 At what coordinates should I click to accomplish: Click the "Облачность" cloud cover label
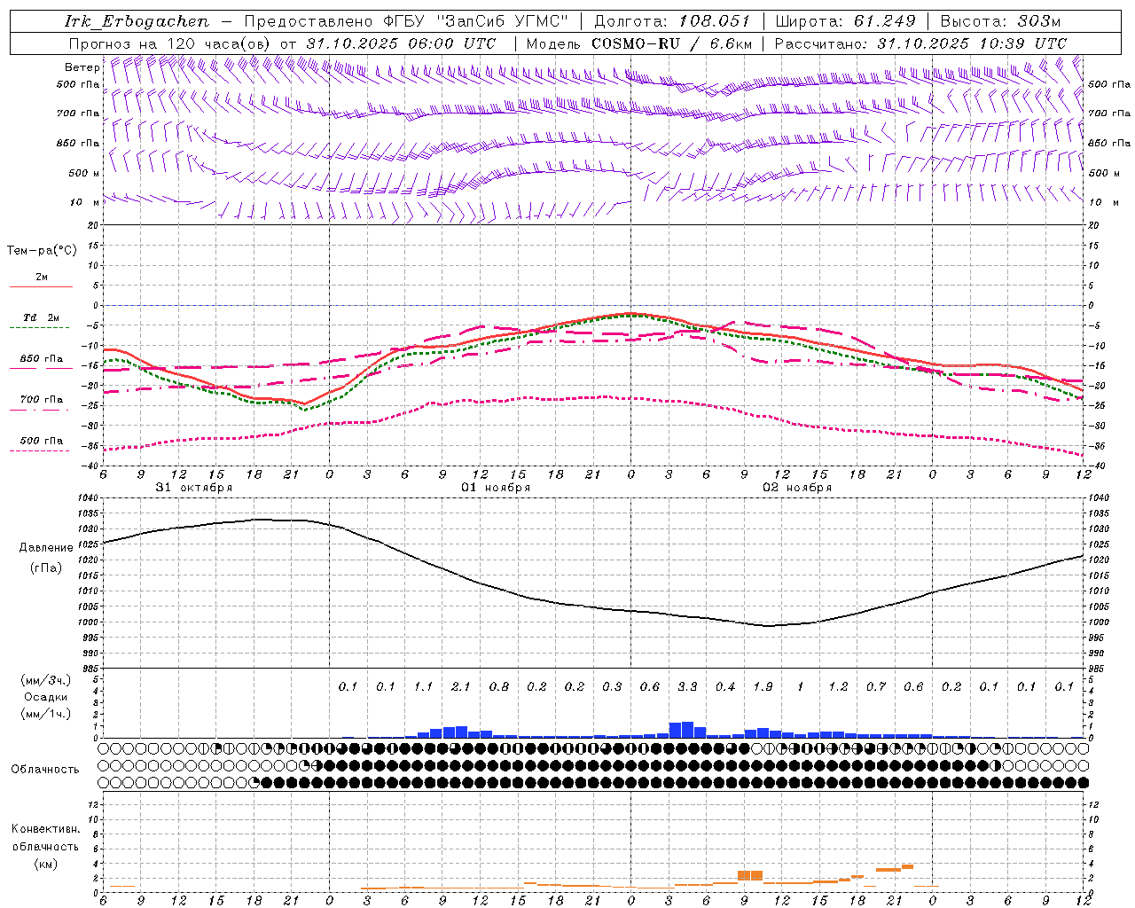click(45, 770)
